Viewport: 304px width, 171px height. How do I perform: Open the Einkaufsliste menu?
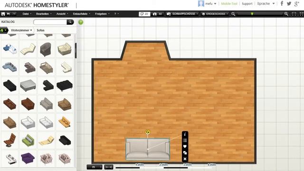pyautogui.click(x=81, y=14)
